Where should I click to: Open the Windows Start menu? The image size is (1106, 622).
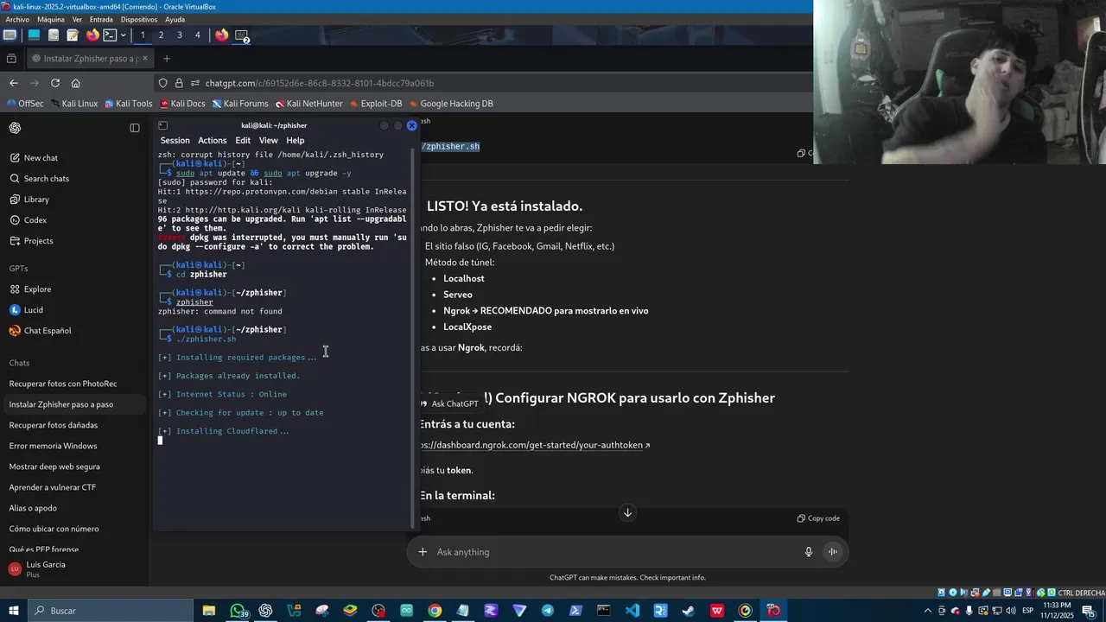13,611
